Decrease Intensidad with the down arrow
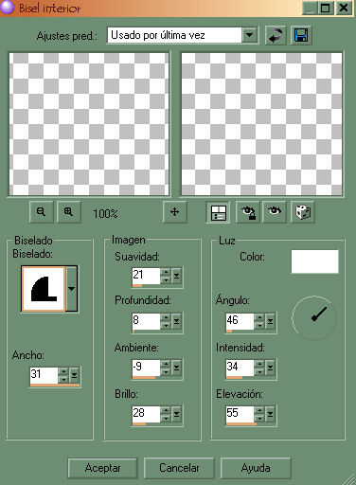This screenshot has width=356, height=485. pos(259,371)
